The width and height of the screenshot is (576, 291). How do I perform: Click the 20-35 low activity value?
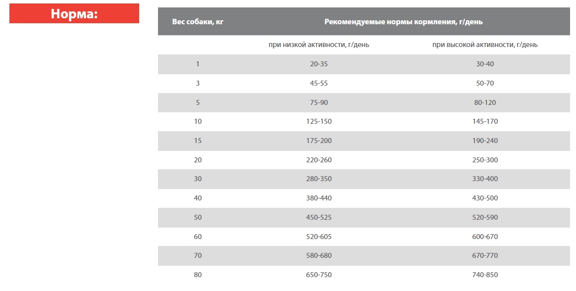pyautogui.click(x=318, y=64)
